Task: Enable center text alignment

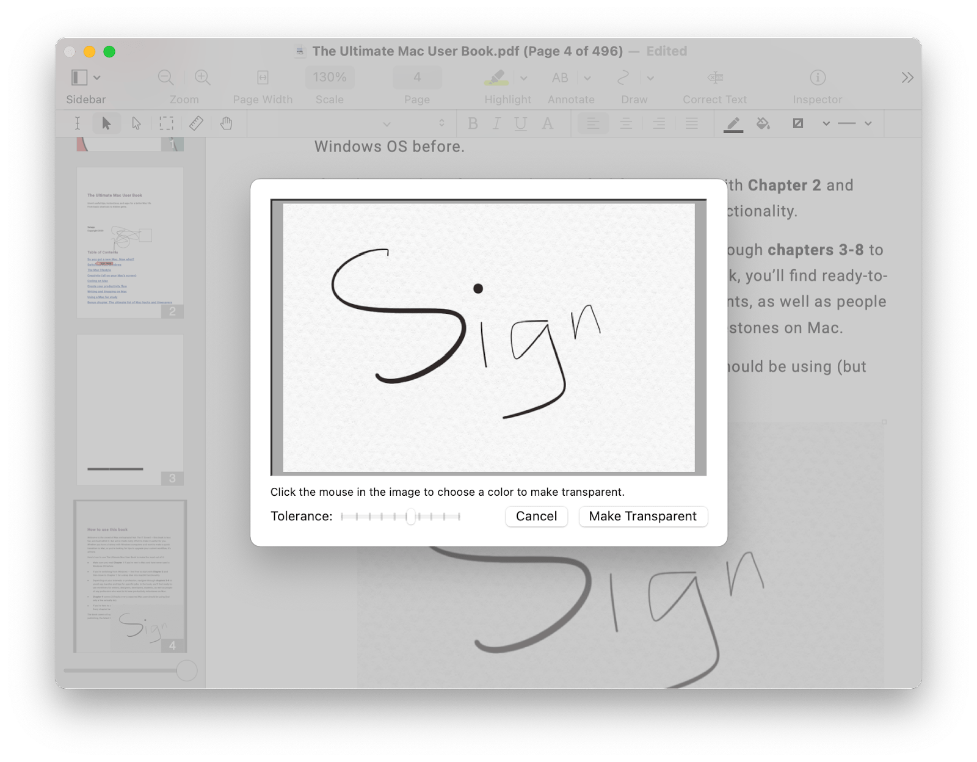Action: point(626,123)
